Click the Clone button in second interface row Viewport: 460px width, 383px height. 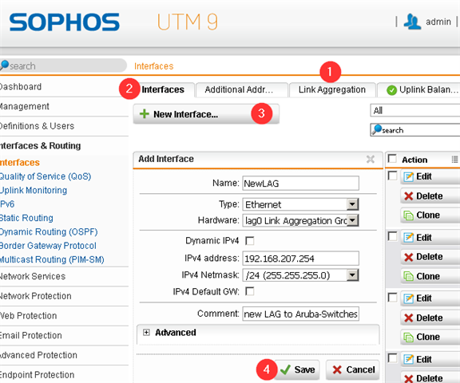(x=430, y=276)
